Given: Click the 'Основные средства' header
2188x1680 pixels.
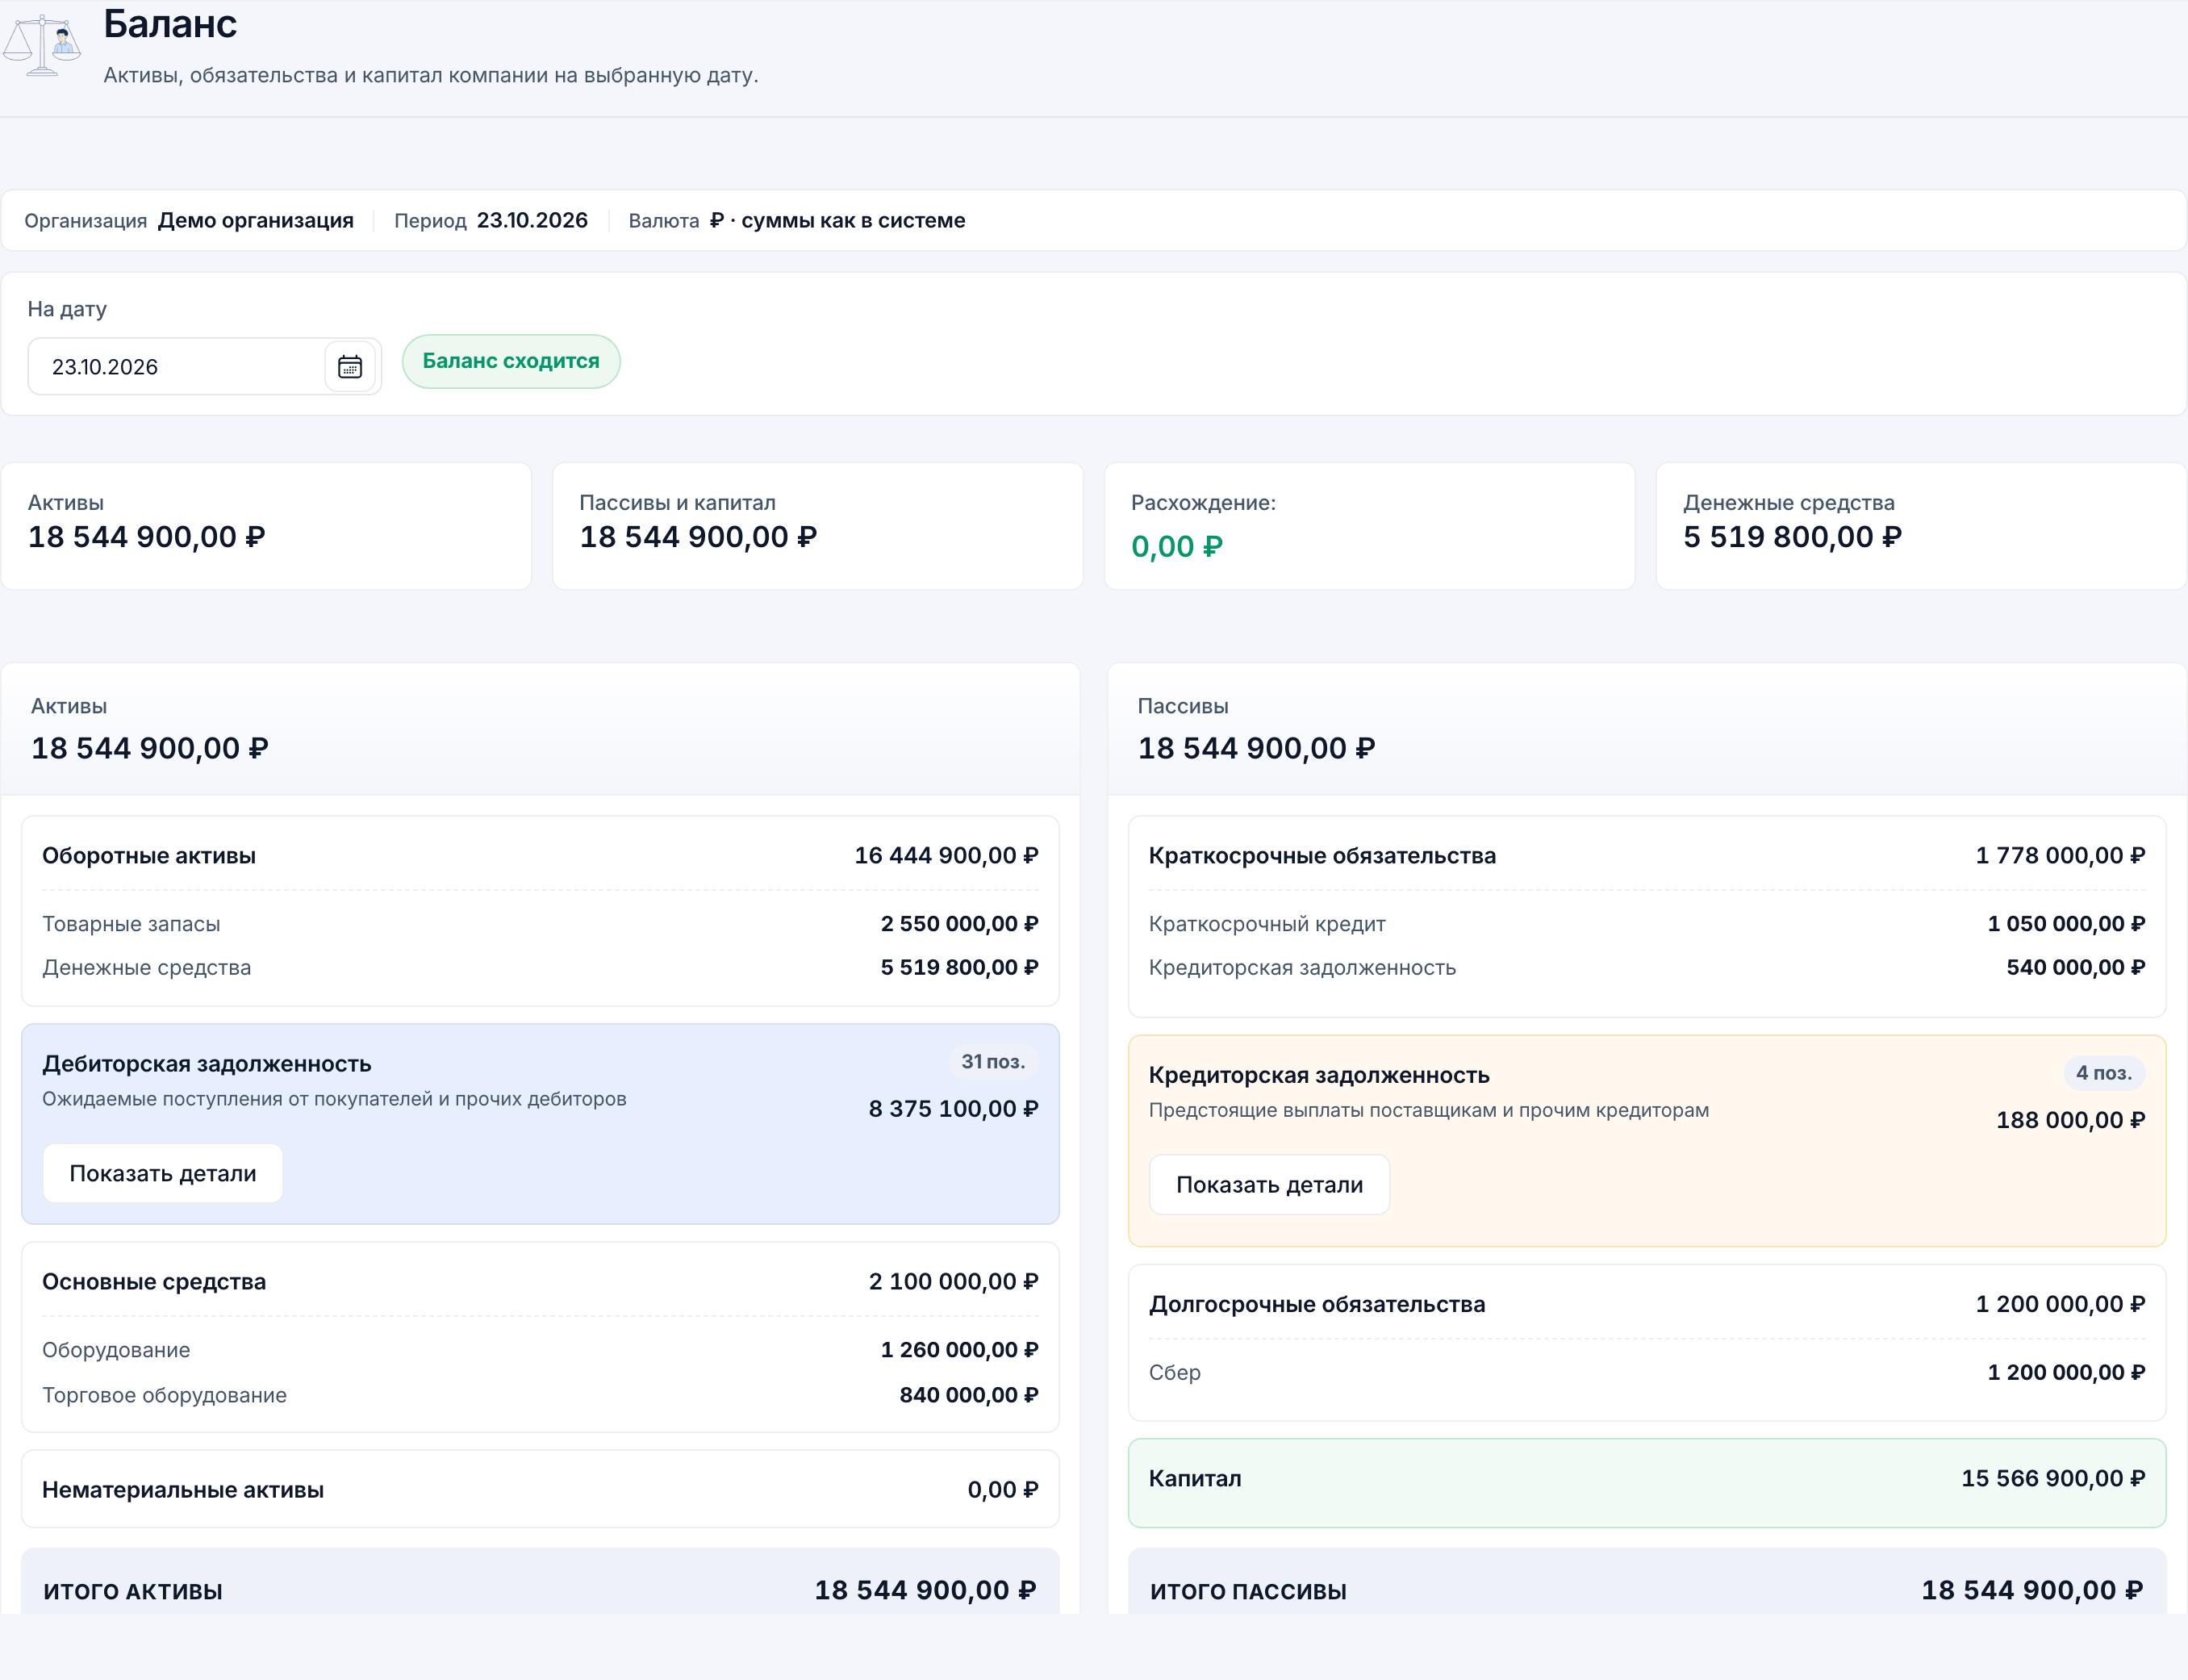Looking at the screenshot, I should pyautogui.click(x=540, y=1282).
